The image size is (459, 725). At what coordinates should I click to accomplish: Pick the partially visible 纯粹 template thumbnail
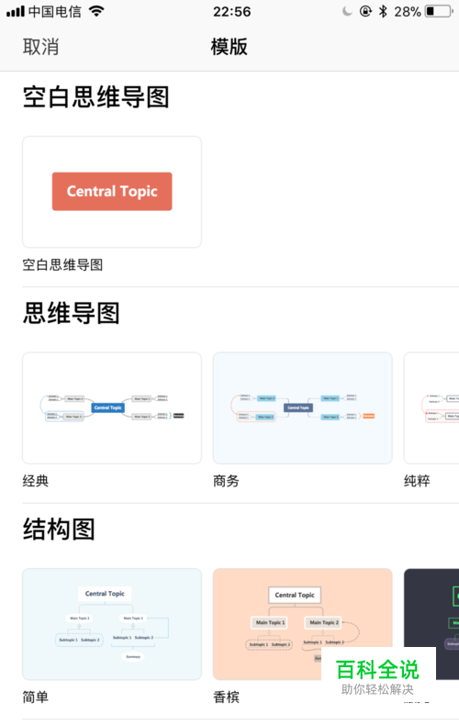431,407
